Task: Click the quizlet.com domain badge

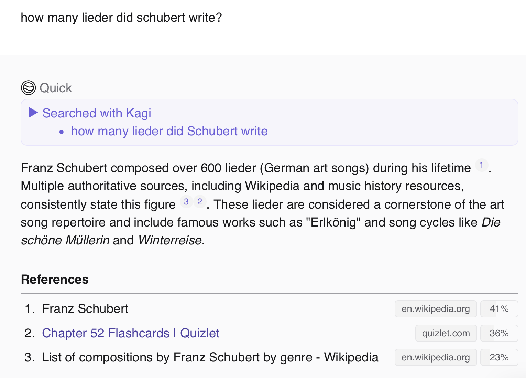Action: click(446, 333)
